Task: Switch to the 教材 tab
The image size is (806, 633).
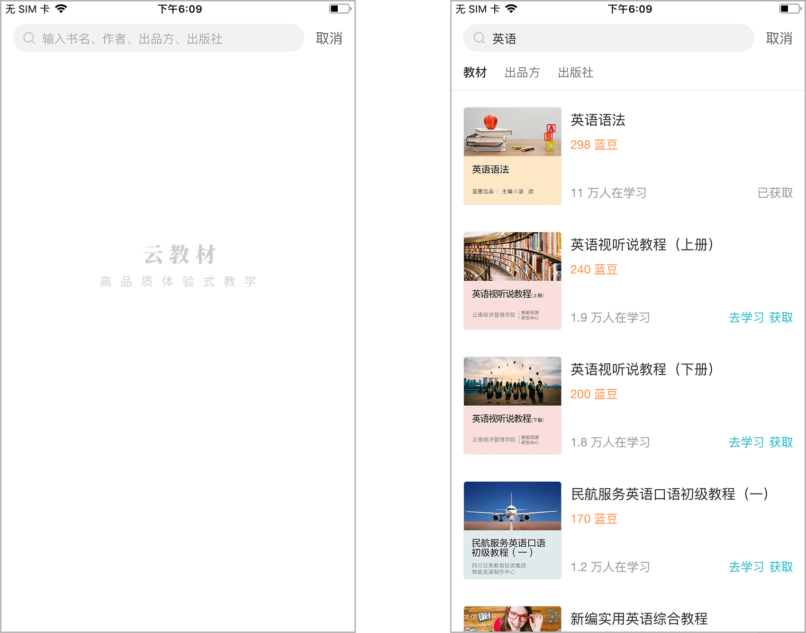Action: (475, 73)
